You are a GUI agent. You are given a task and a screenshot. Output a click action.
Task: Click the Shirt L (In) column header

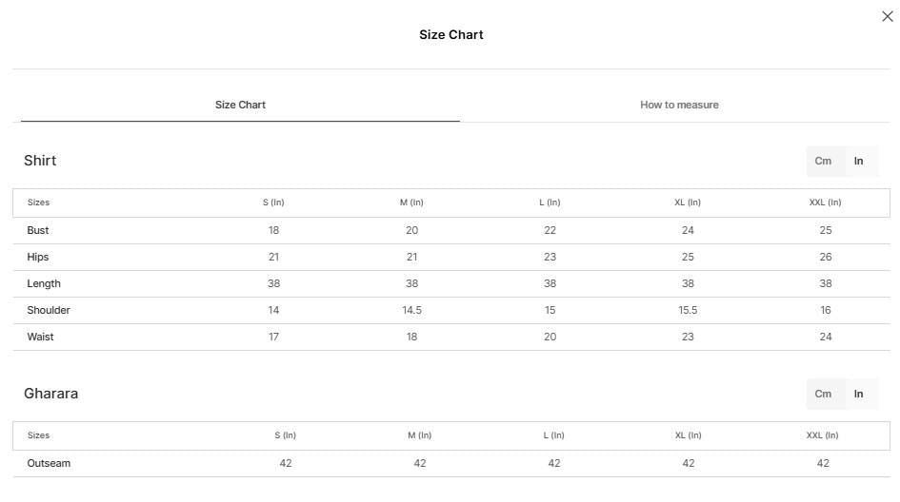click(550, 203)
